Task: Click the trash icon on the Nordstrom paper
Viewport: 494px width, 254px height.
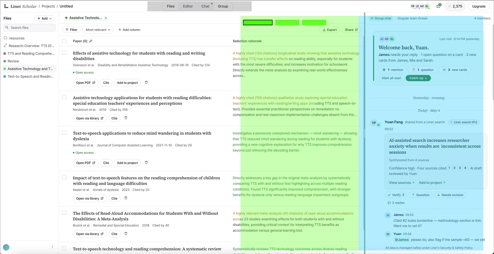Action: click(x=126, y=118)
